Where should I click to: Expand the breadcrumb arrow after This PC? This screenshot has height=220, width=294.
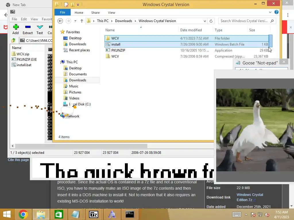point(112,21)
